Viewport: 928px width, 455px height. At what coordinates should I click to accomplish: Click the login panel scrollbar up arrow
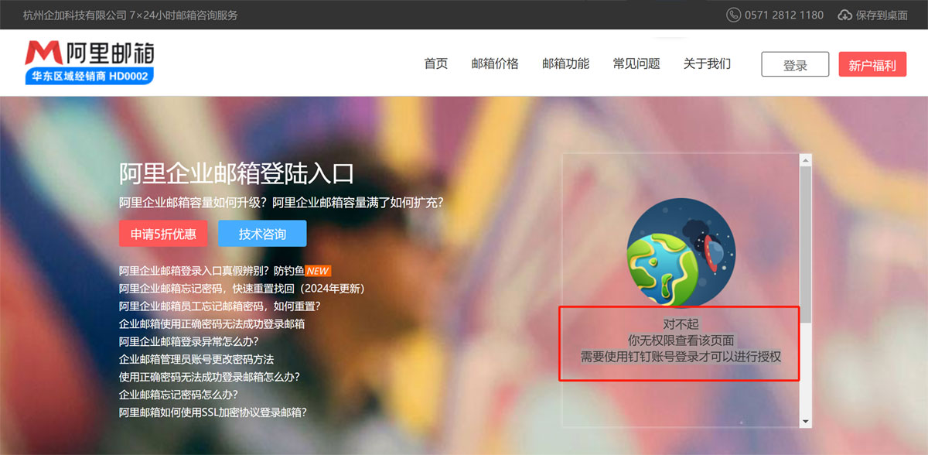click(x=805, y=160)
